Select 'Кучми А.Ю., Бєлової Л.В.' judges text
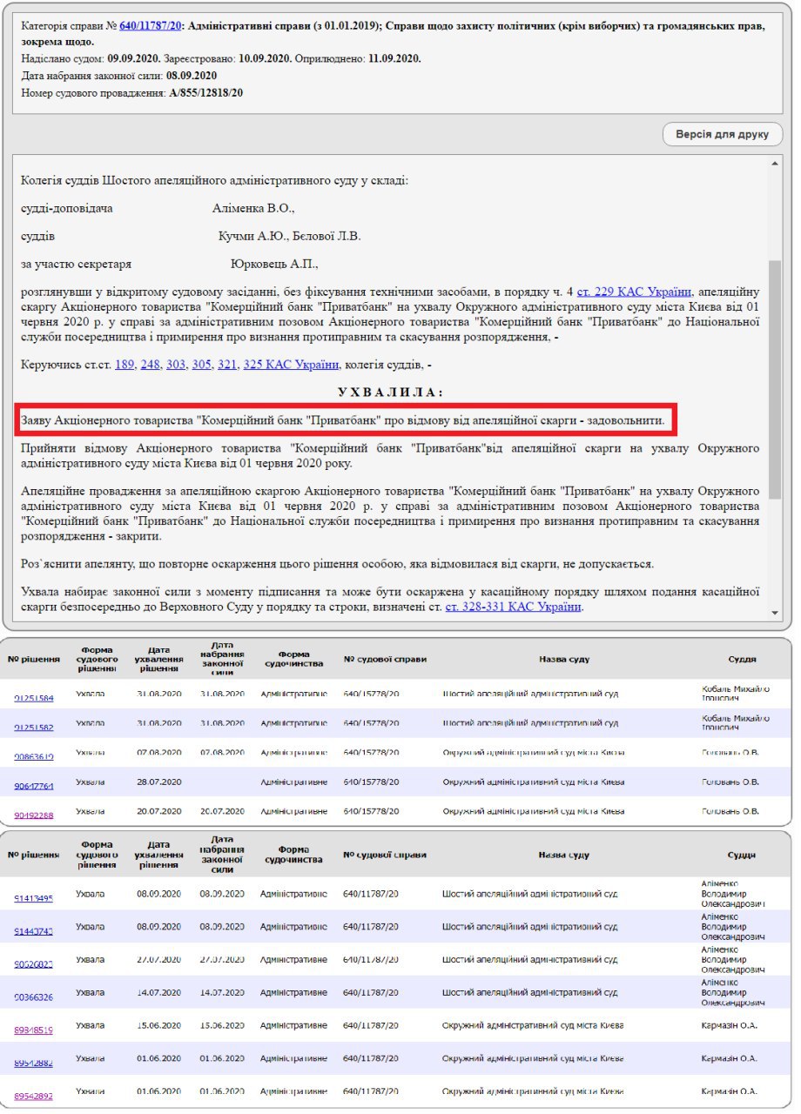The width and height of the screenshot is (801, 1114). click(x=289, y=236)
